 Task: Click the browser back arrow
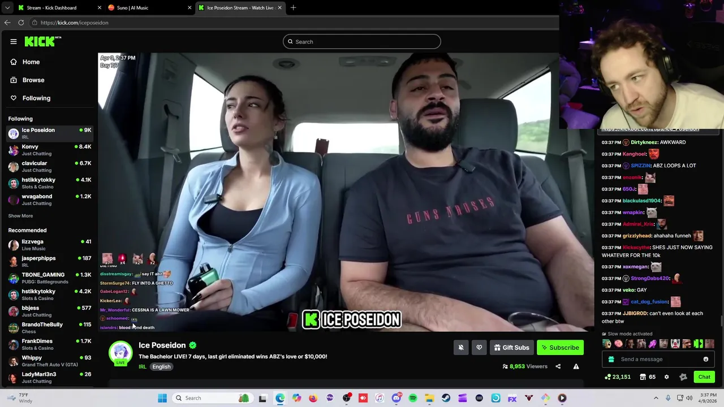7,23
